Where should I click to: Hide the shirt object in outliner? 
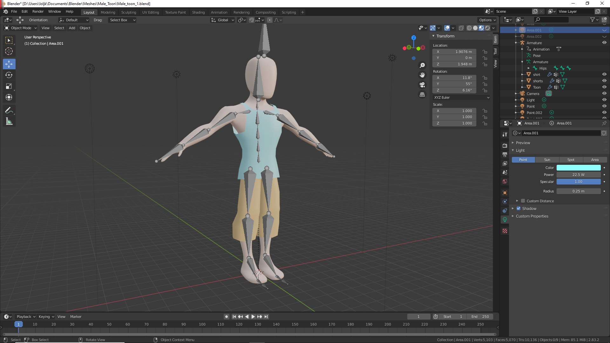tap(604, 74)
